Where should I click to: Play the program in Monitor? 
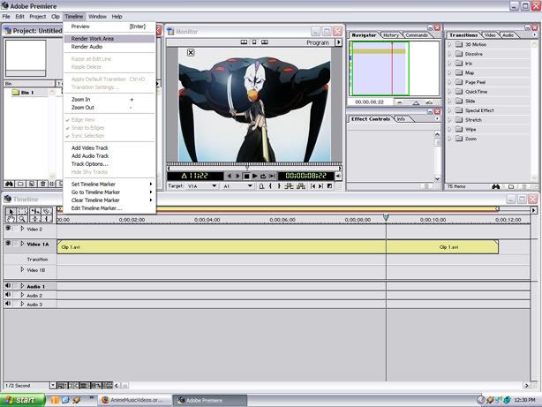(255, 176)
